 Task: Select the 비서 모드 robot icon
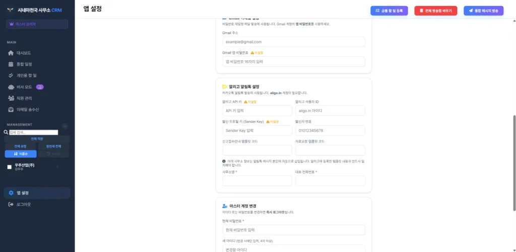[x=11, y=87]
